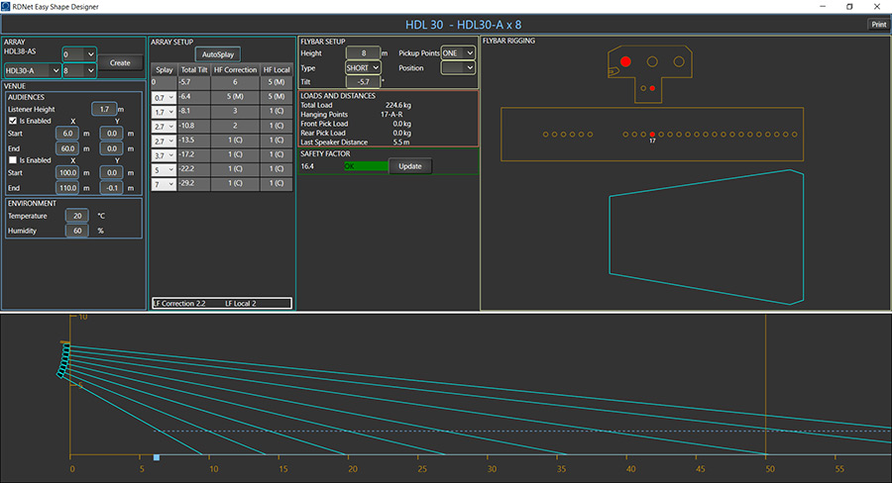
Task: Open the splay dropdown showing 1.7
Action: [164, 112]
